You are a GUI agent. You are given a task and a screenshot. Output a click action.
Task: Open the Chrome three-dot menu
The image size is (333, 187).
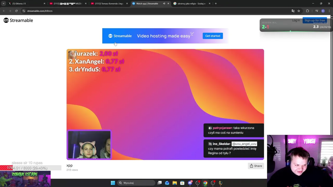pyautogui.click(x=329, y=11)
